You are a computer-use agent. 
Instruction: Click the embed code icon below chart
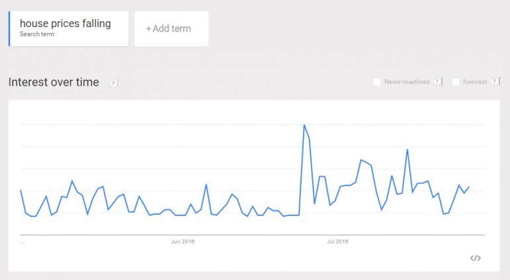tap(475, 258)
